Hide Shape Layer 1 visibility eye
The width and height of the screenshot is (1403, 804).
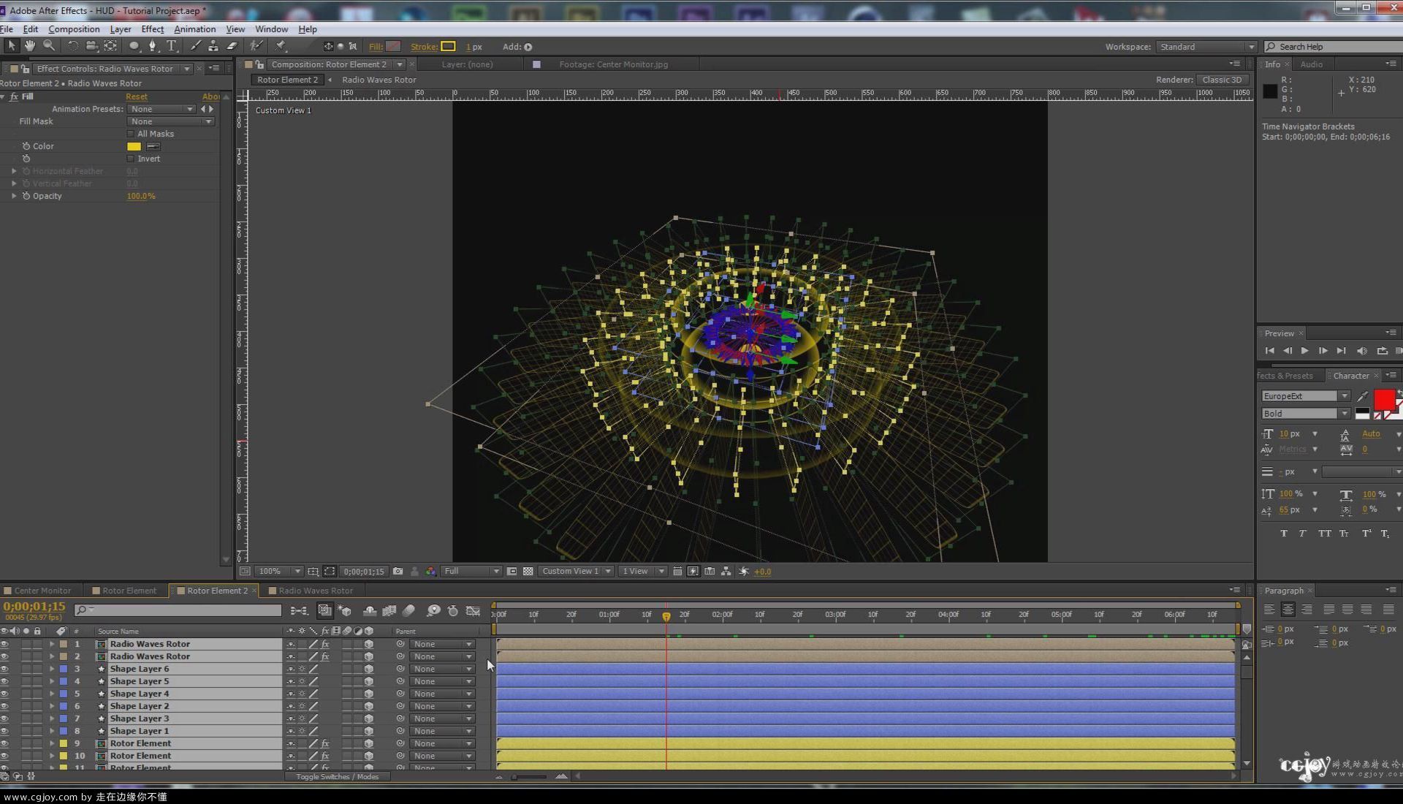pos(4,731)
